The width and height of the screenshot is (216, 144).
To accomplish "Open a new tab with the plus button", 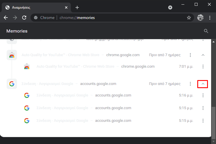I will (x=77, y=7).
